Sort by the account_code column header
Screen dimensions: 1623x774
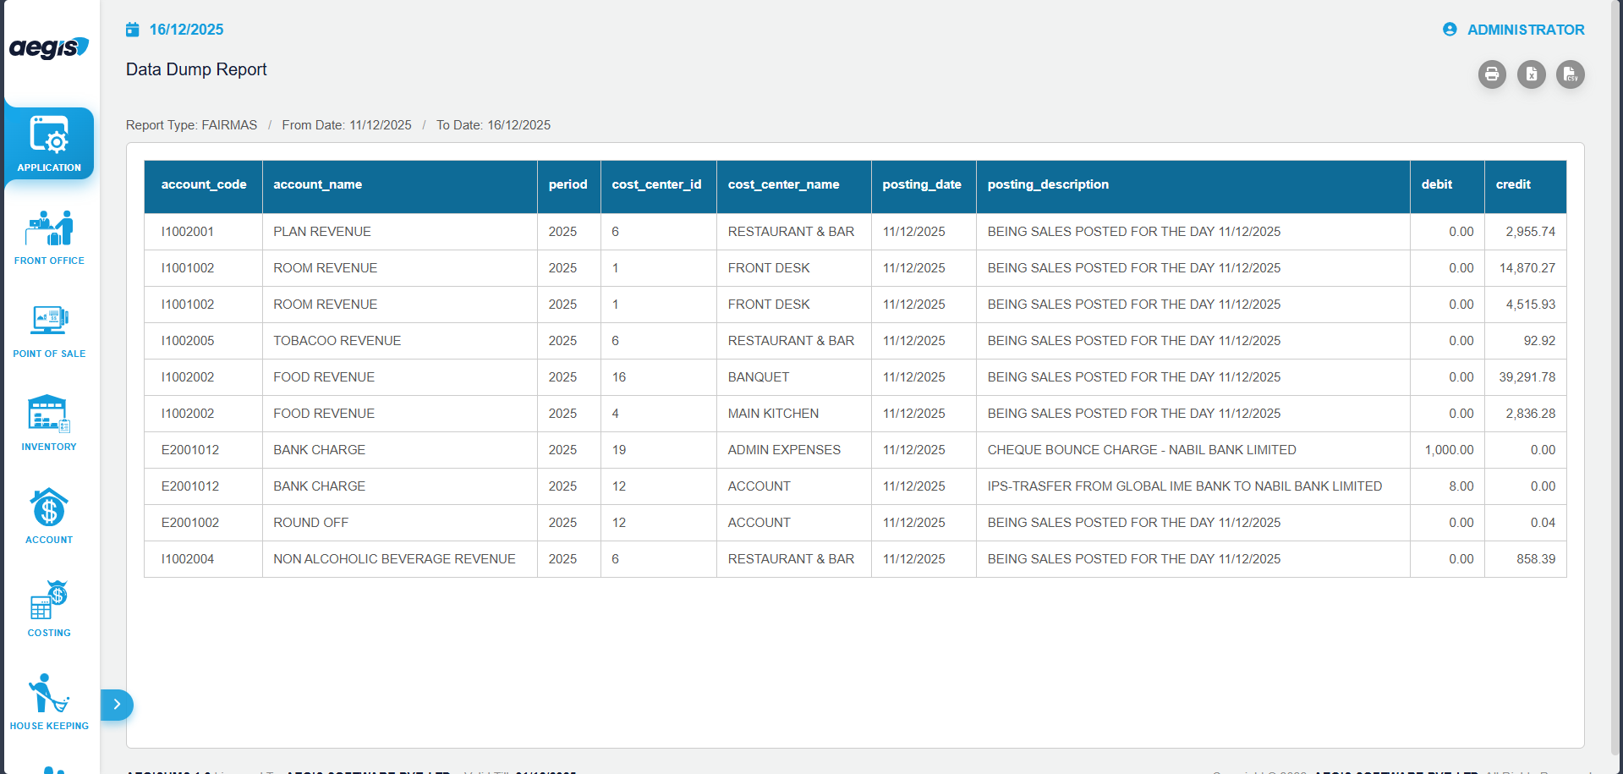(204, 184)
